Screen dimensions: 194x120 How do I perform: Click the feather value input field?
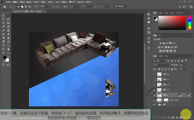[44, 7]
